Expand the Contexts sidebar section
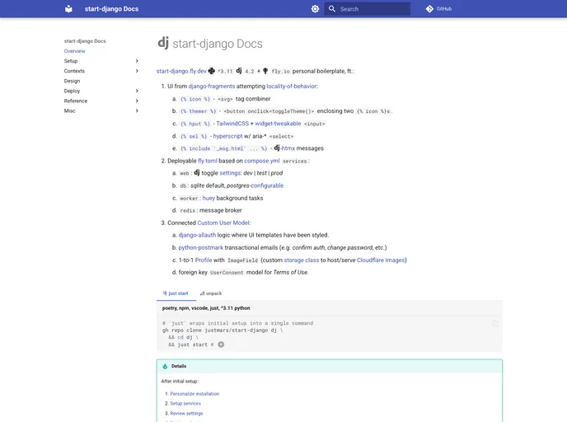This screenshot has height=422, width=567. coord(137,71)
